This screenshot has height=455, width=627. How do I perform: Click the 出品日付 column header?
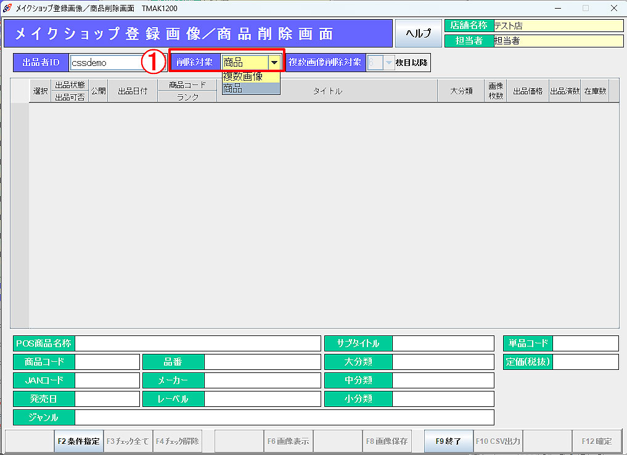point(133,91)
